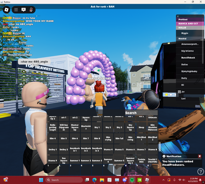Play the Sky 1 animation

tap(97, 128)
